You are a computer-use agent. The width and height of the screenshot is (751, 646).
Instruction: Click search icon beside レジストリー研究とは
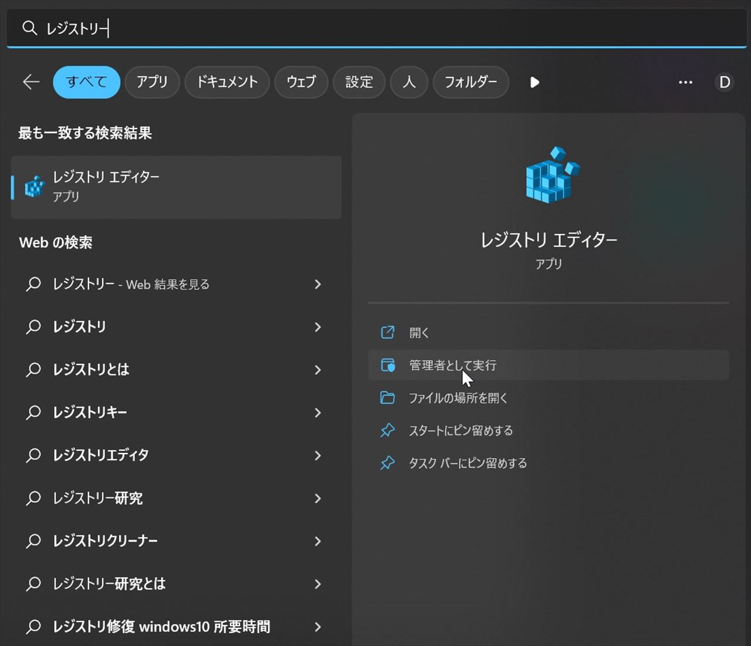[33, 584]
